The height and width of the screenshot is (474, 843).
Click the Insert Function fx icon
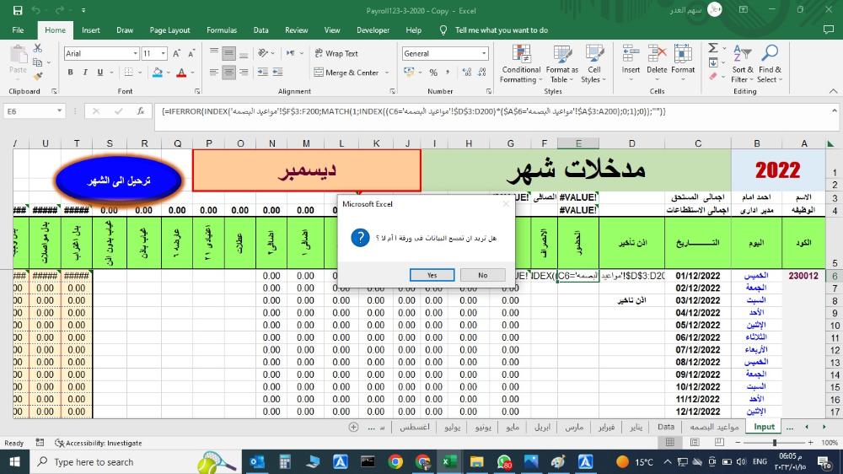tap(140, 111)
